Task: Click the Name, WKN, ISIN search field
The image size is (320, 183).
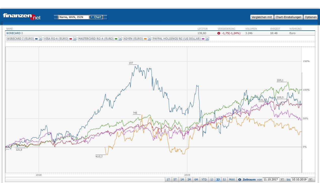Action: coord(74,17)
